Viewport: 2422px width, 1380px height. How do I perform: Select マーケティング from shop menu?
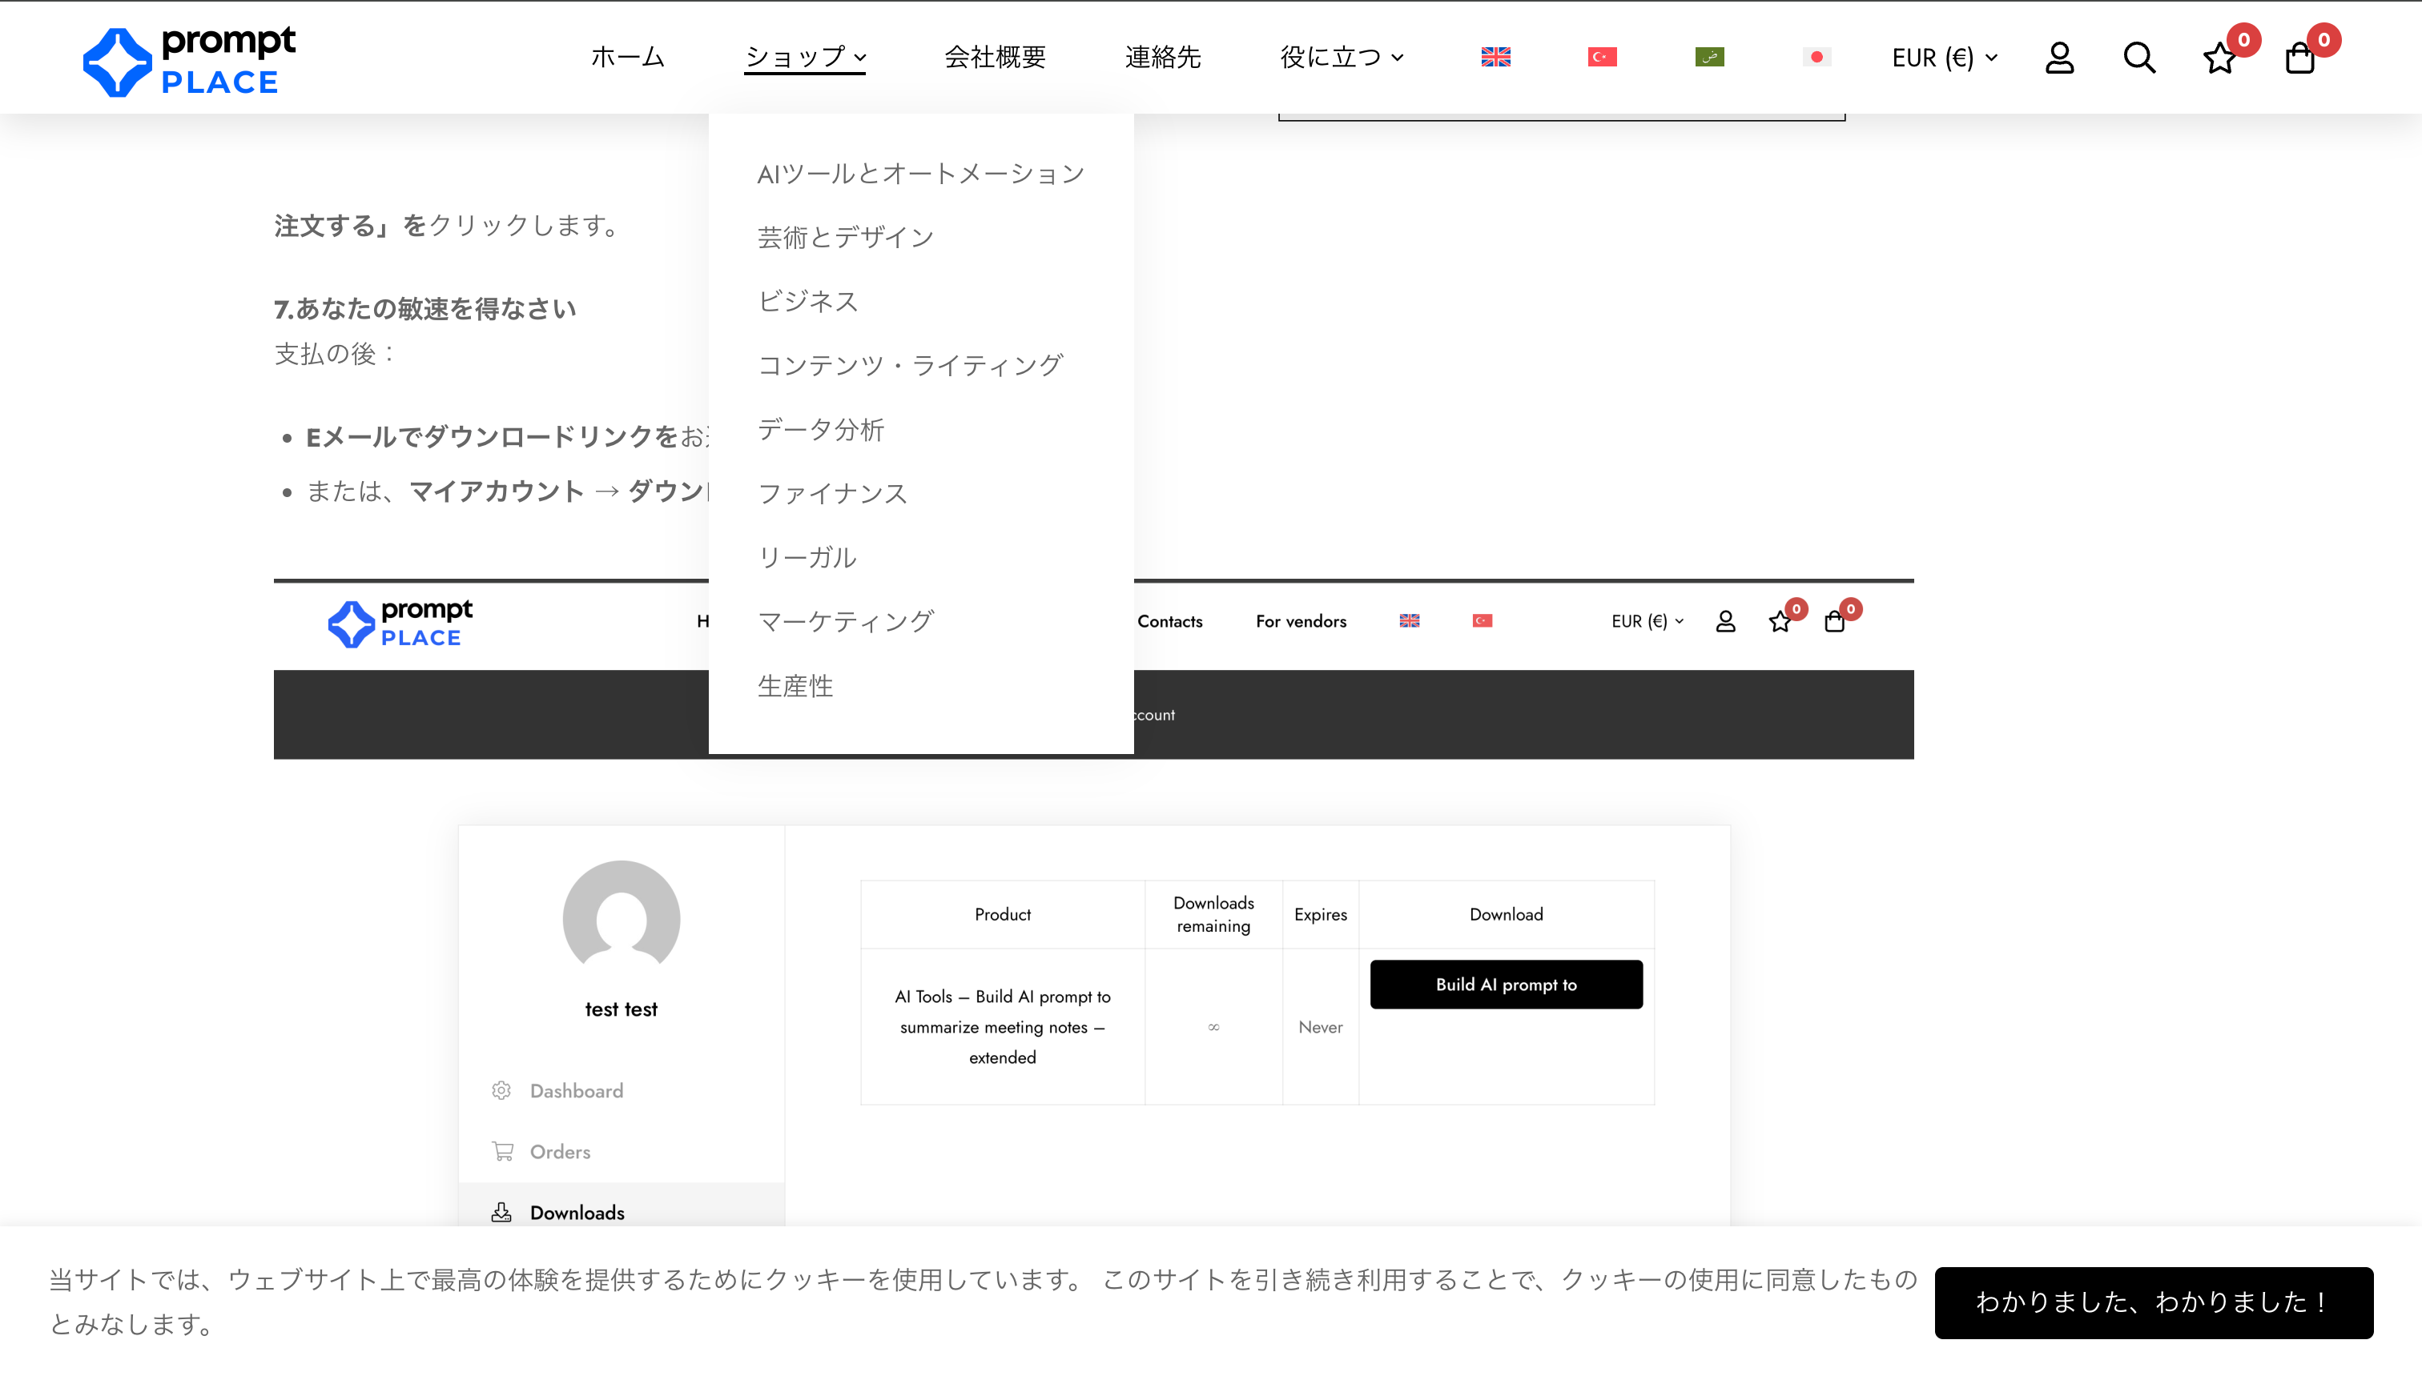click(846, 621)
